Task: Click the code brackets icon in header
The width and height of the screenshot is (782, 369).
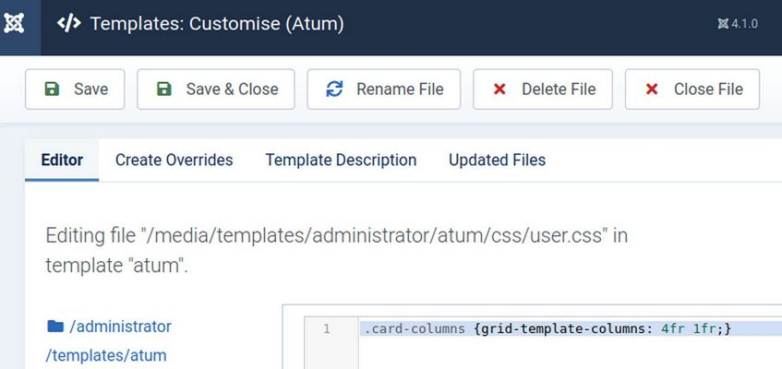Action: coord(68,23)
